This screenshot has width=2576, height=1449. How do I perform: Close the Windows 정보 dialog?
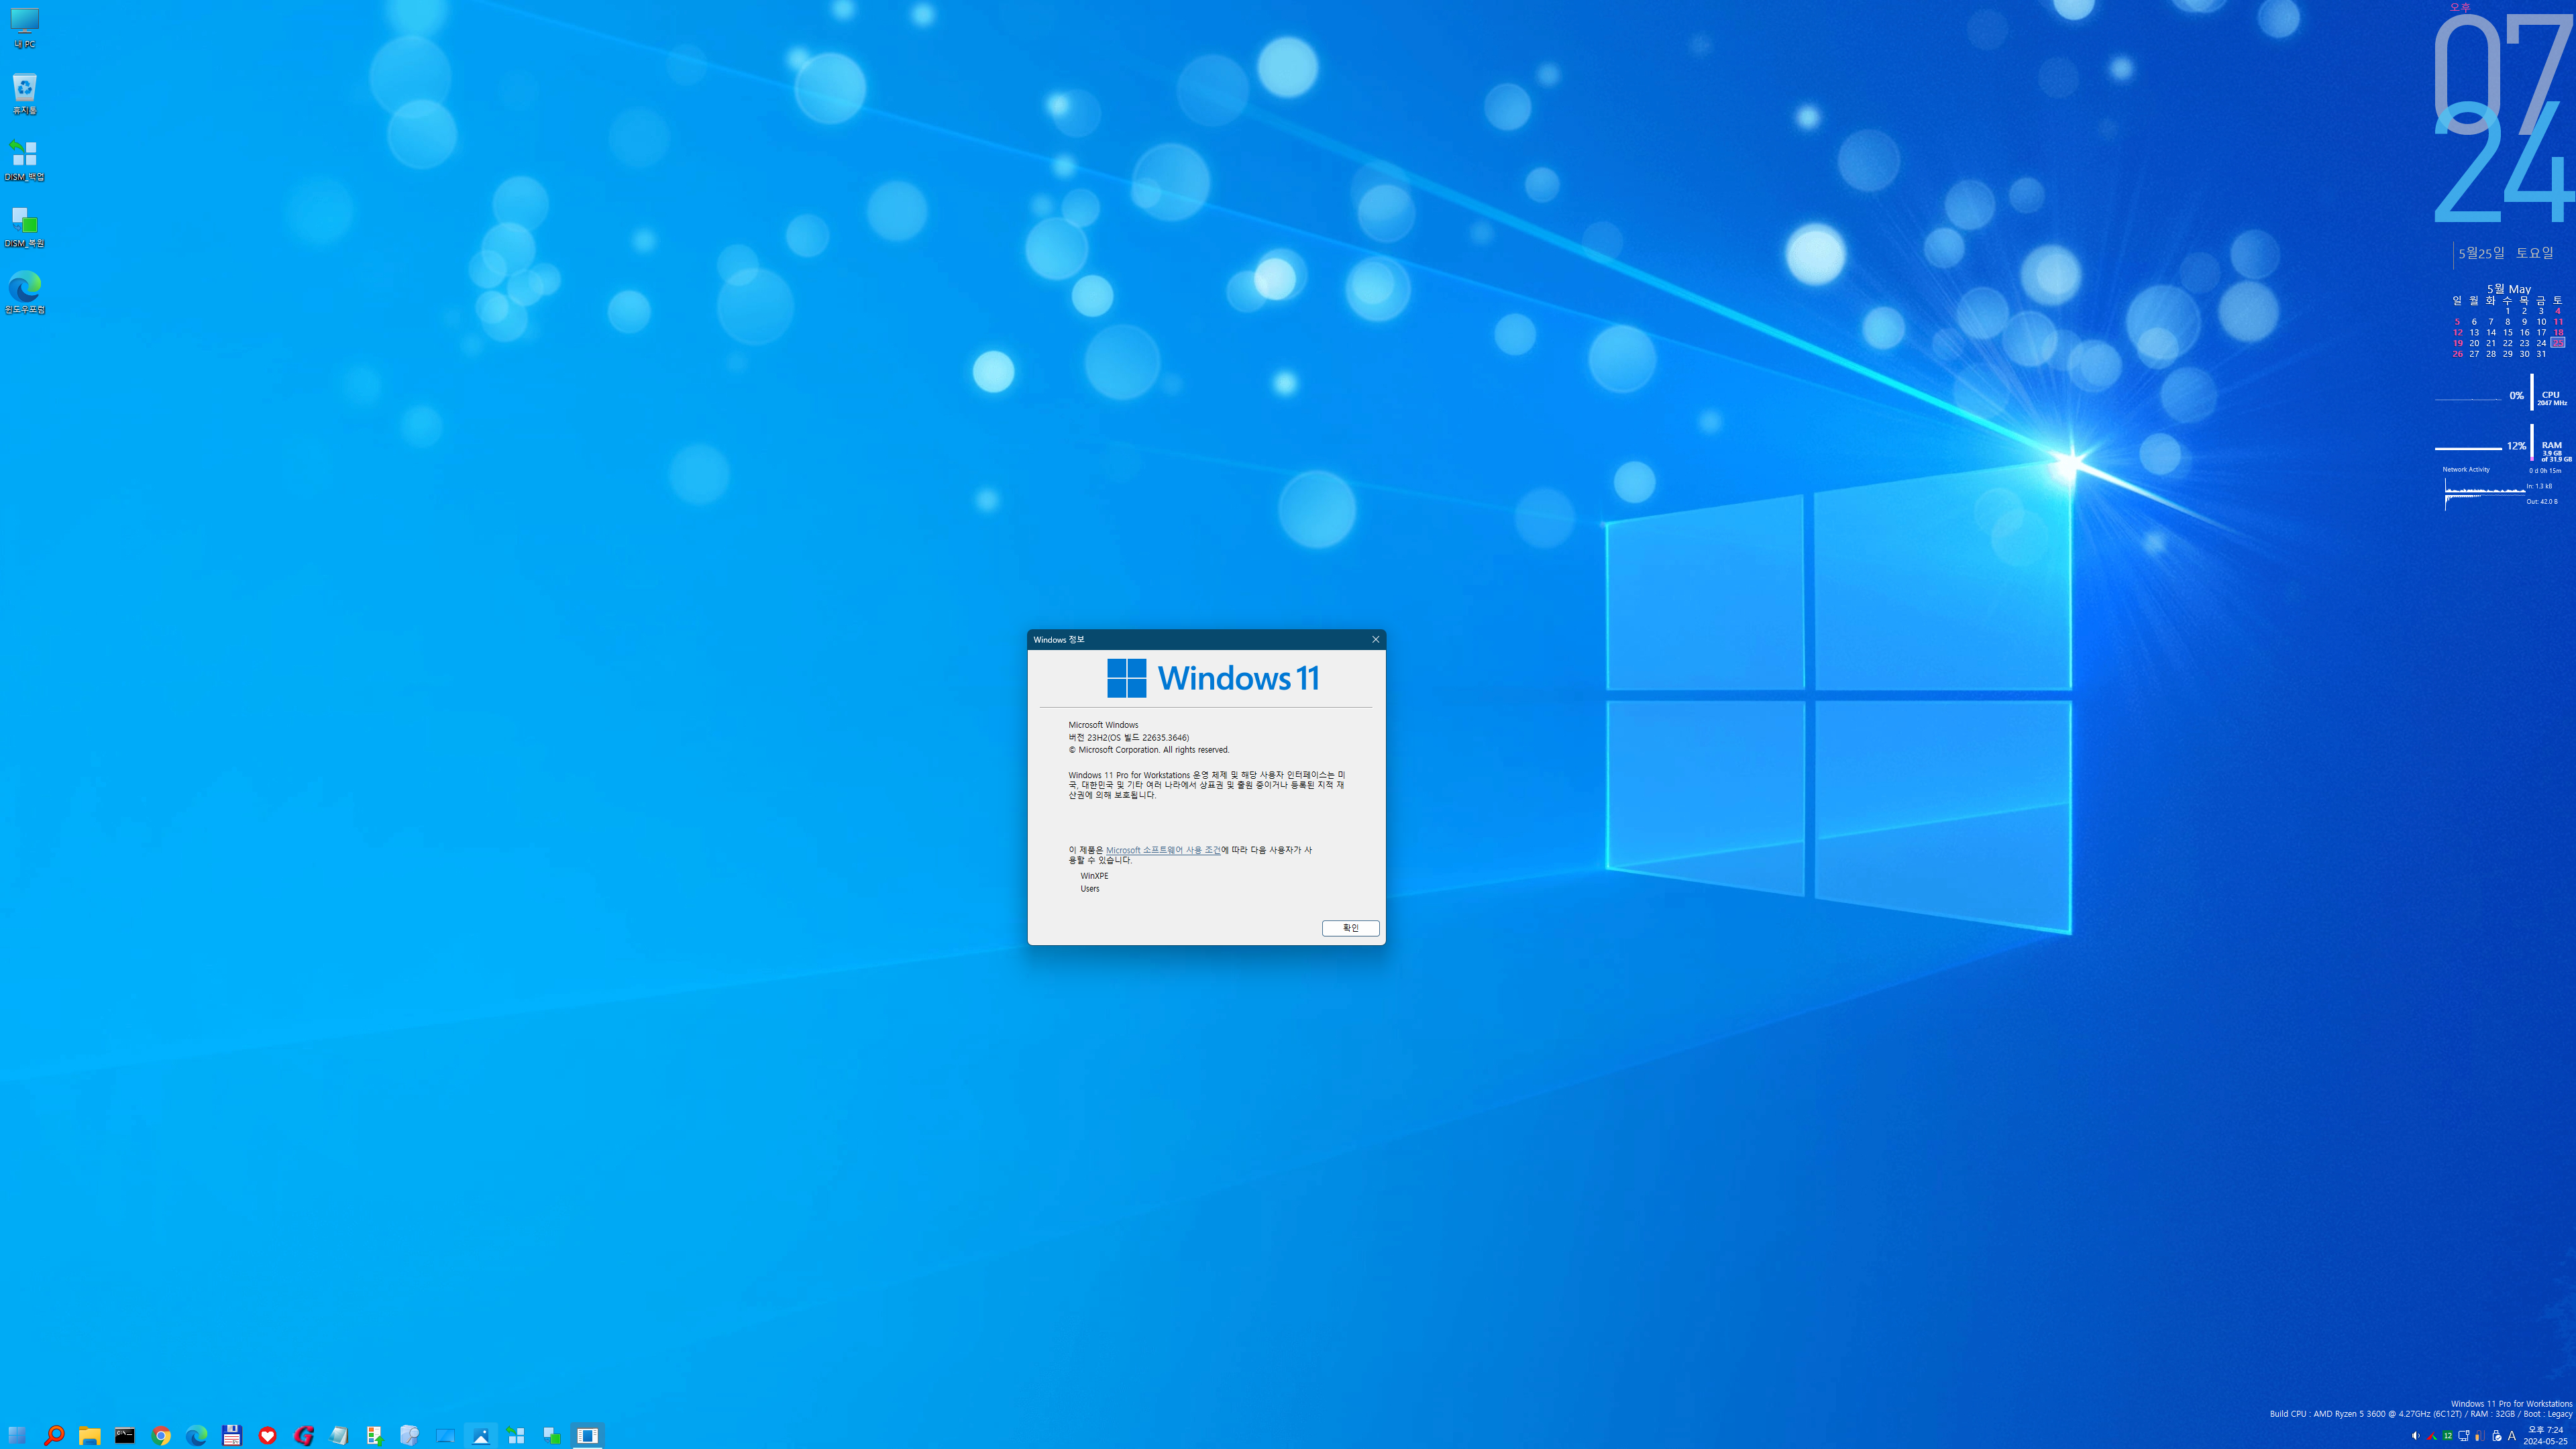(1375, 639)
